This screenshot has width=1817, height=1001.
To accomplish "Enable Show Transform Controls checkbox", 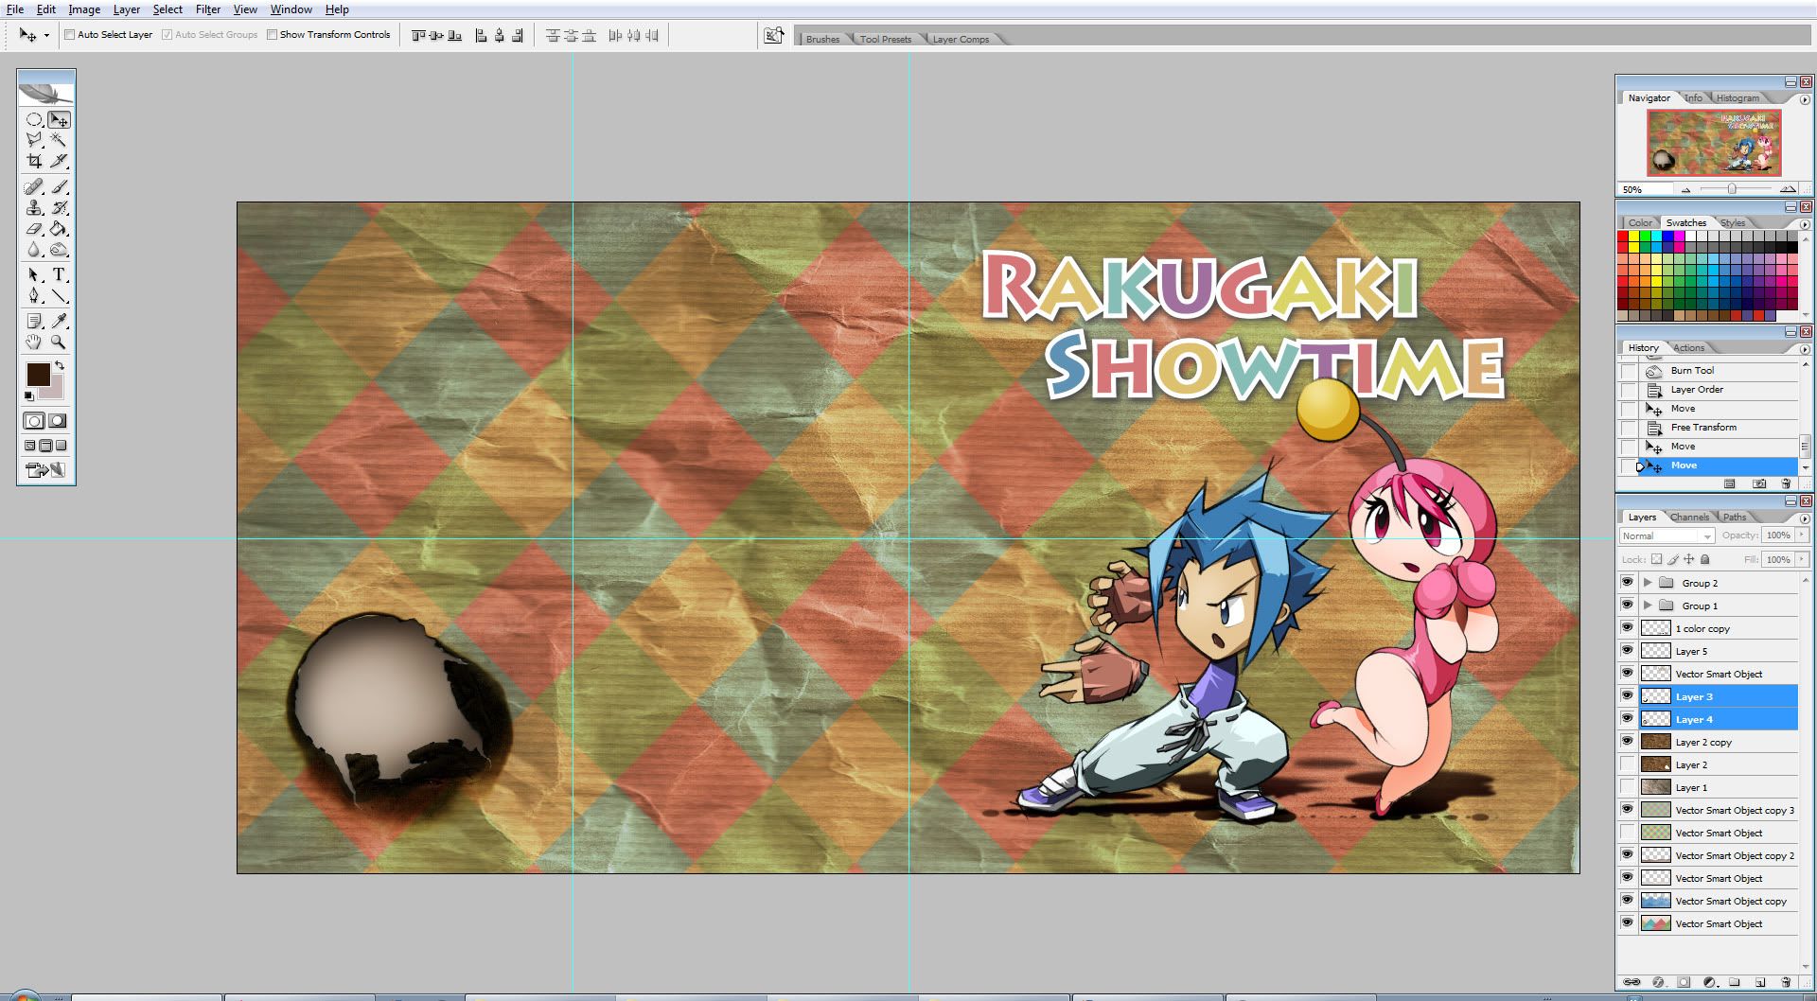I will (273, 35).
